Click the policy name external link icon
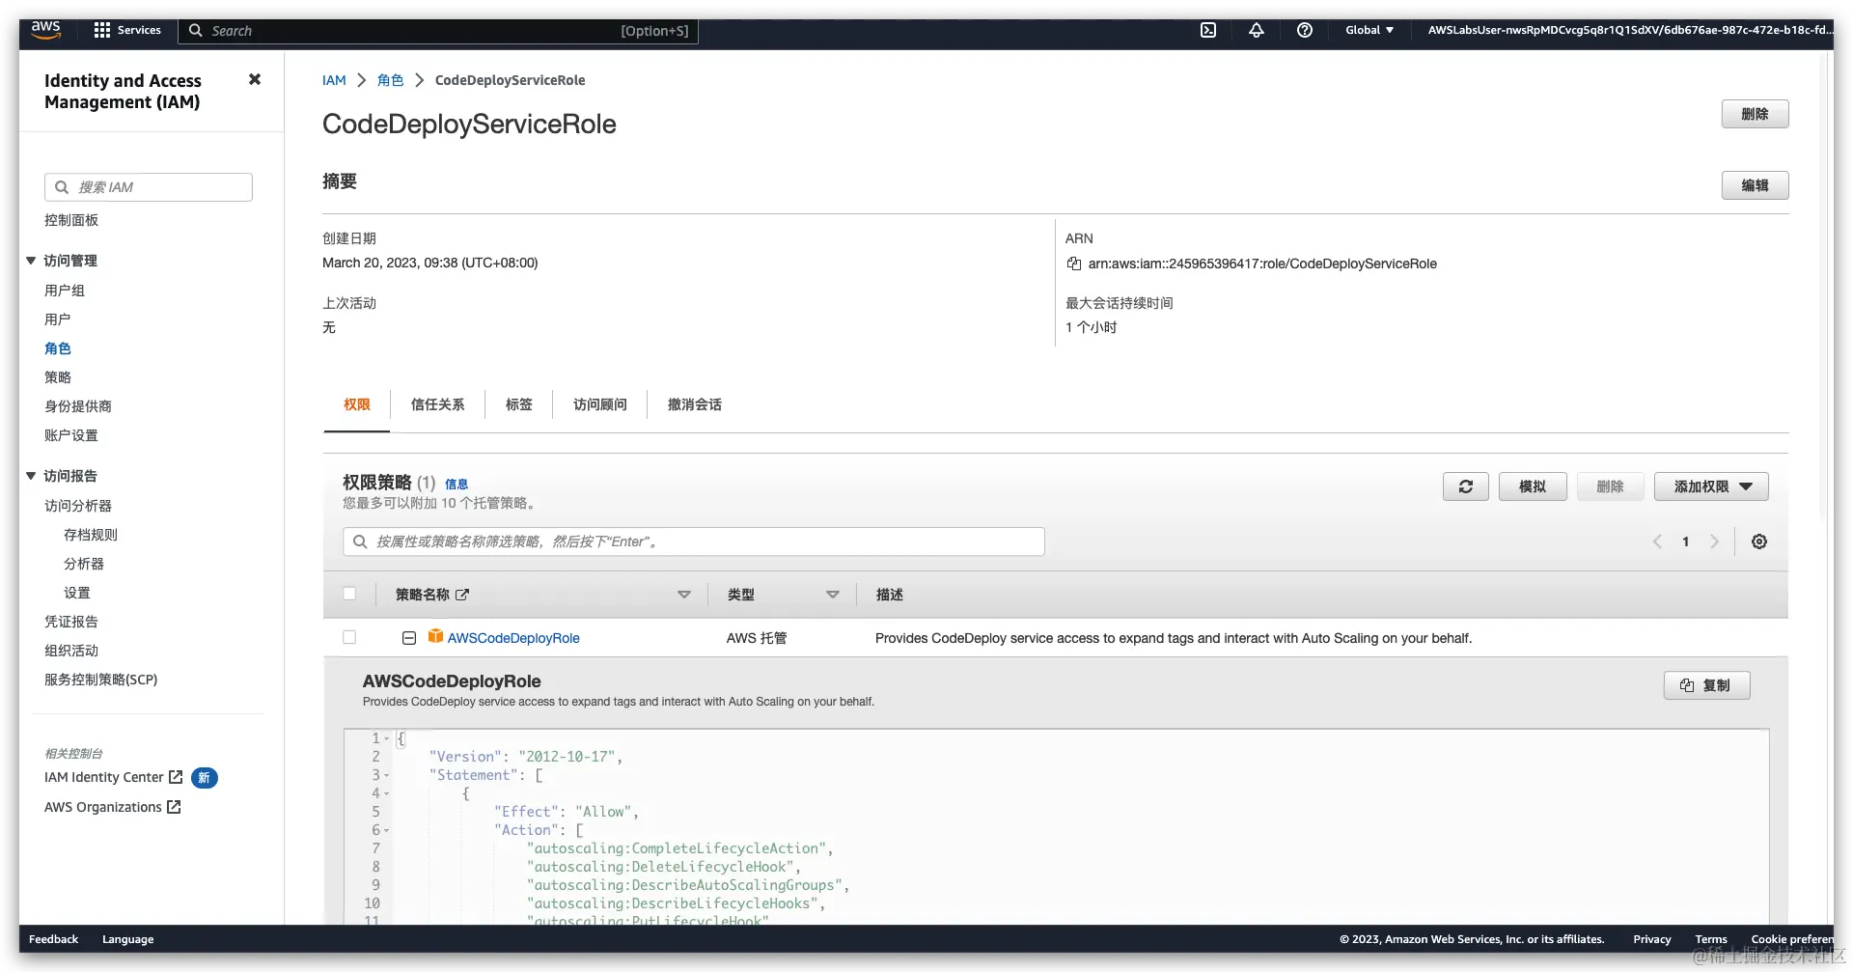 [x=462, y=595]
